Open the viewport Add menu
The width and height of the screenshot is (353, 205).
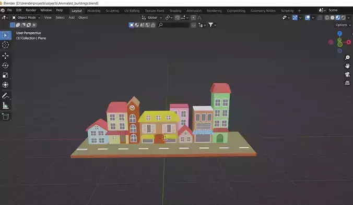(x=72, y=18)
